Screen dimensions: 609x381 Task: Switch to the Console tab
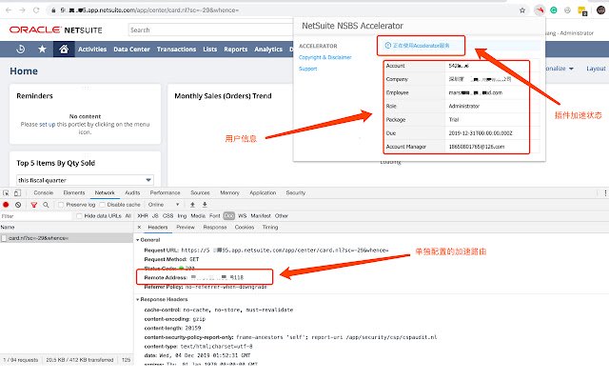[44, 192]
